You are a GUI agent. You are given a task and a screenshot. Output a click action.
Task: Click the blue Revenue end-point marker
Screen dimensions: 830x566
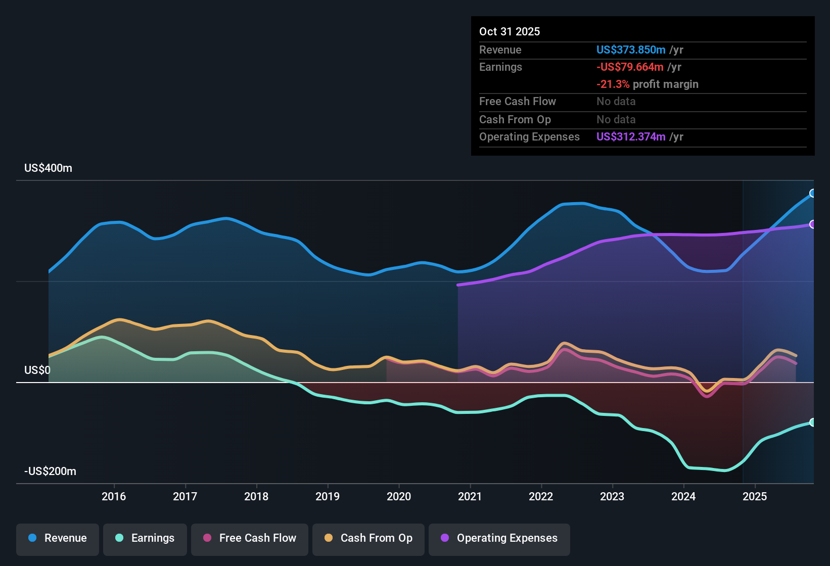coord(813,193)
